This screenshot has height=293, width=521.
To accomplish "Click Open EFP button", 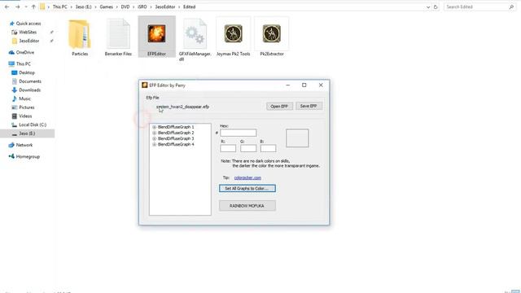I will [x=279, y=107].
